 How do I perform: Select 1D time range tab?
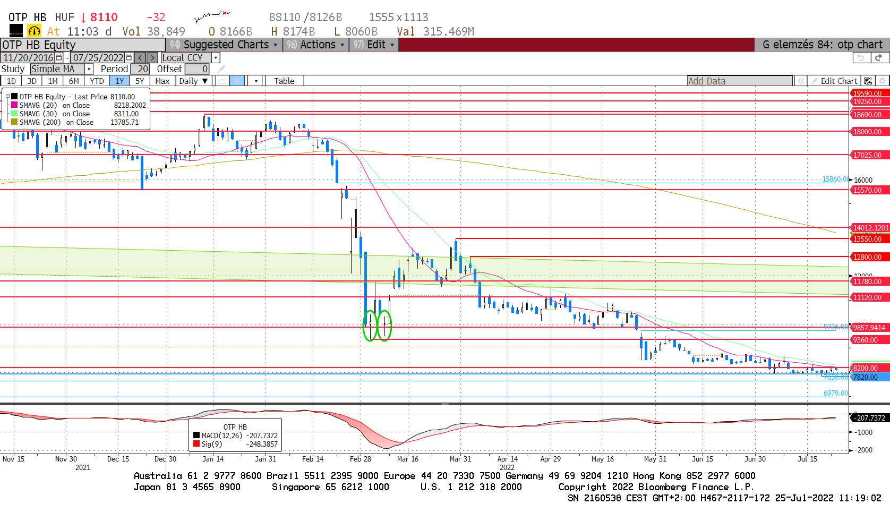(x=11, y=81)
